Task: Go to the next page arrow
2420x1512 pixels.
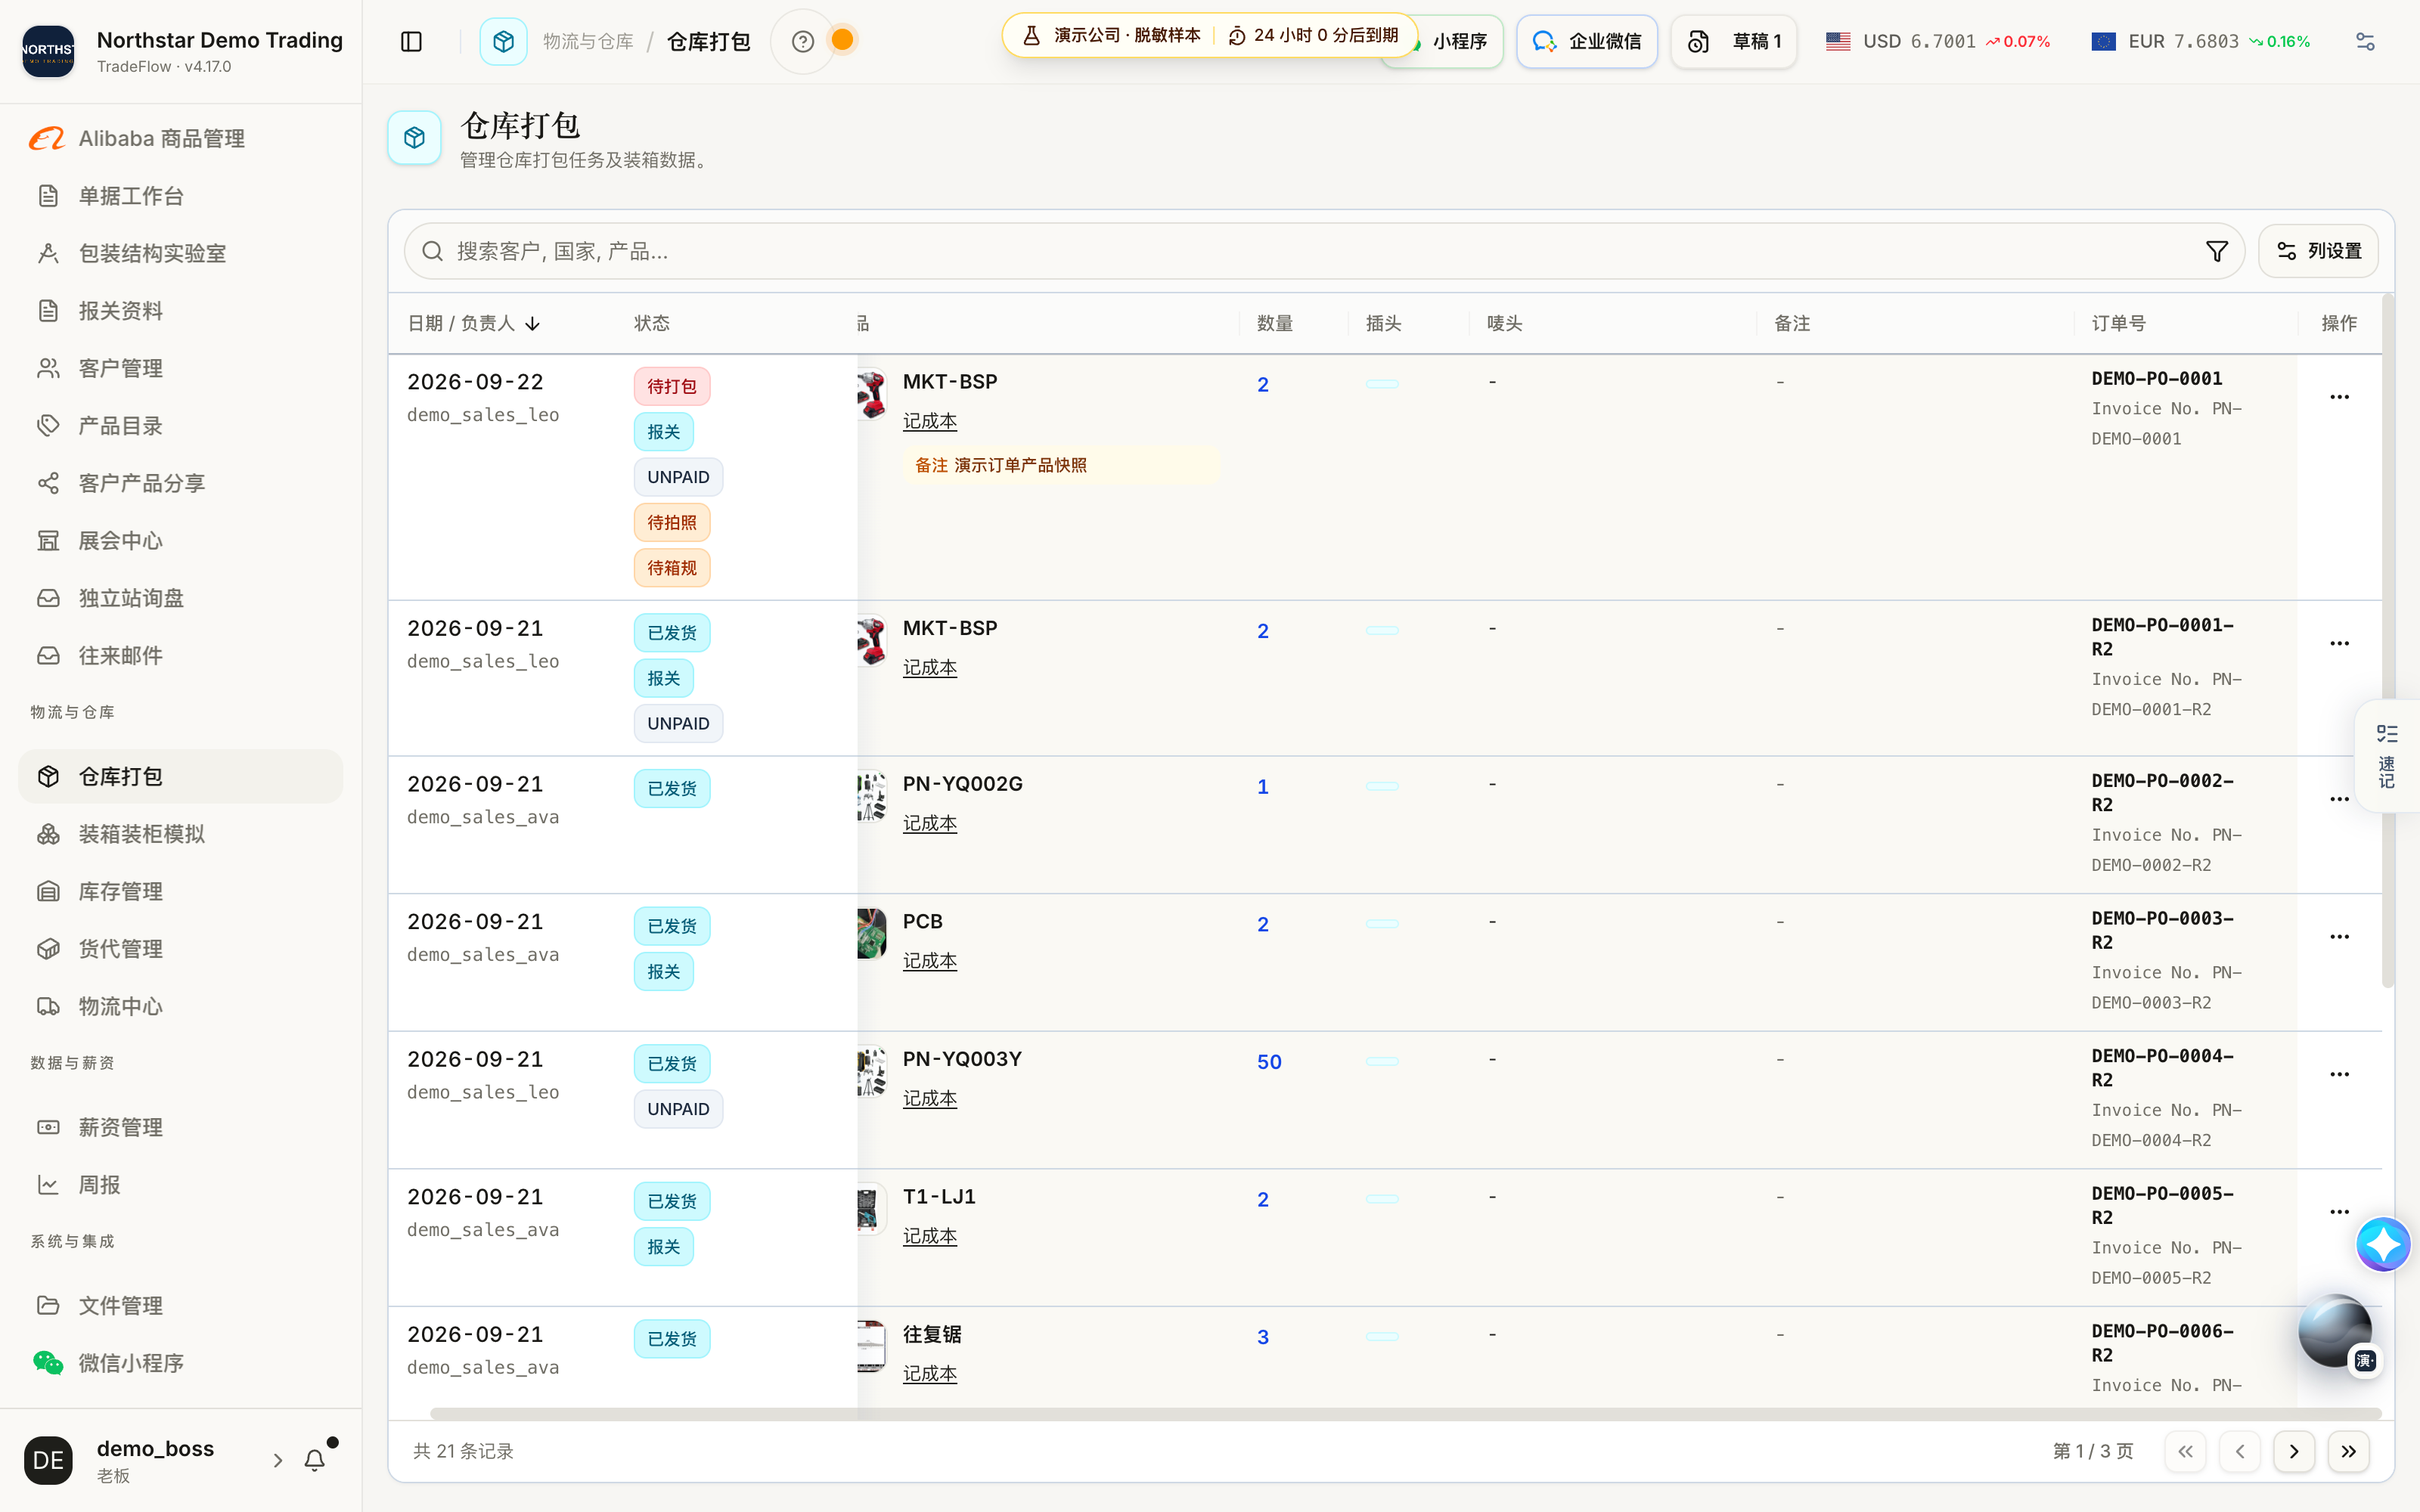Action: (2294, 1451)
